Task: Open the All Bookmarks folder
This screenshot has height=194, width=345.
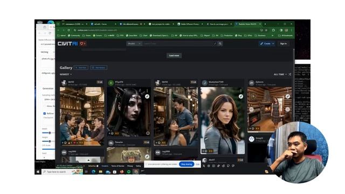Action: (285, 36)
